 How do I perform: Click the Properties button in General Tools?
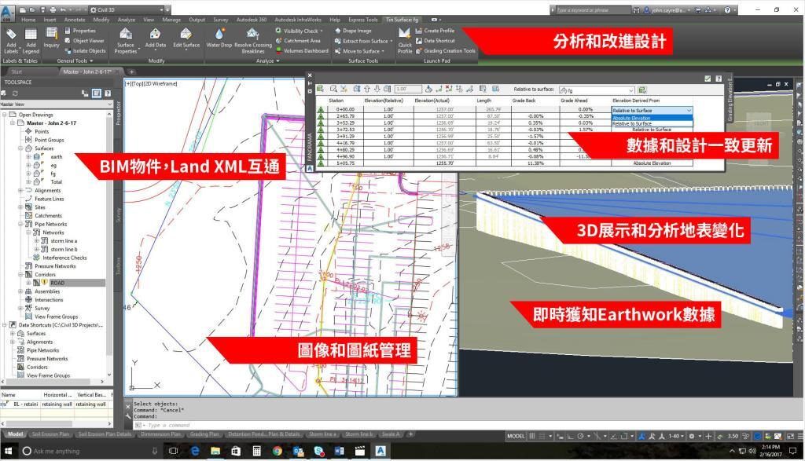[x=80, y=31]
